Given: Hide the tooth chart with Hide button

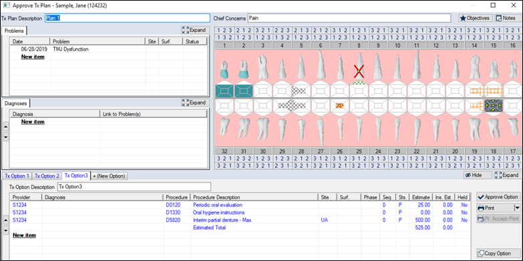Looking at the screenshot, I should pyautogui.click(x=478, y=175).
